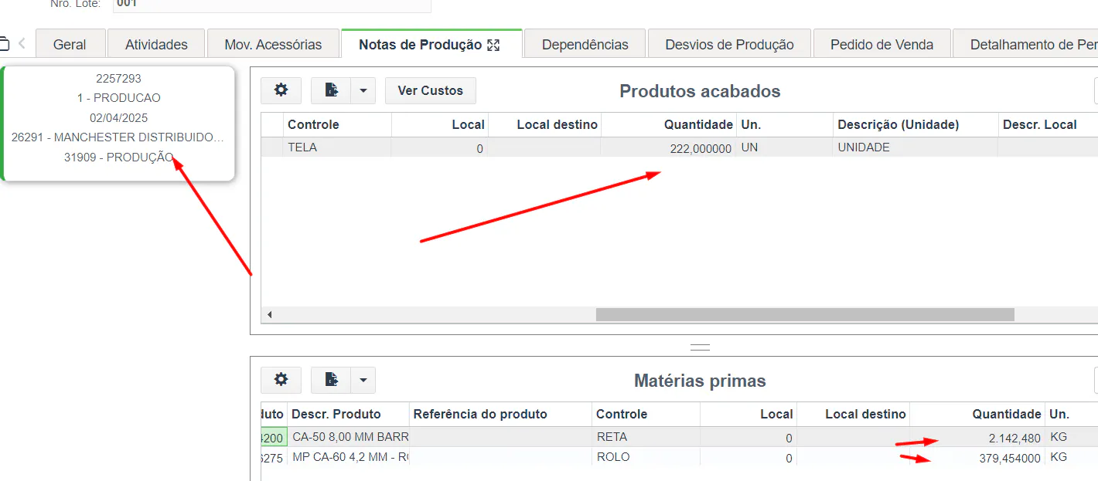
Task: Expand Notas de Produção with fullscreen icon
Action: [493, 45]
